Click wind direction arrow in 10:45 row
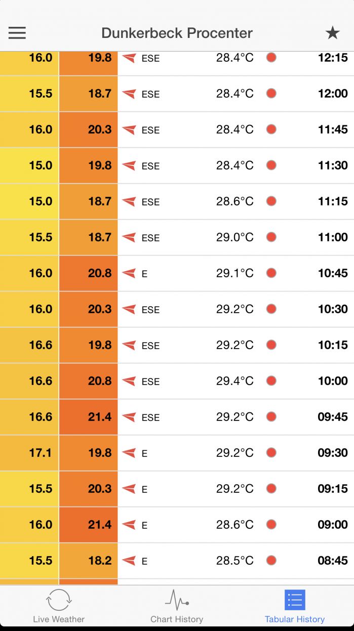Viewport: 354px width, 631px height. [x=129, y=273]
